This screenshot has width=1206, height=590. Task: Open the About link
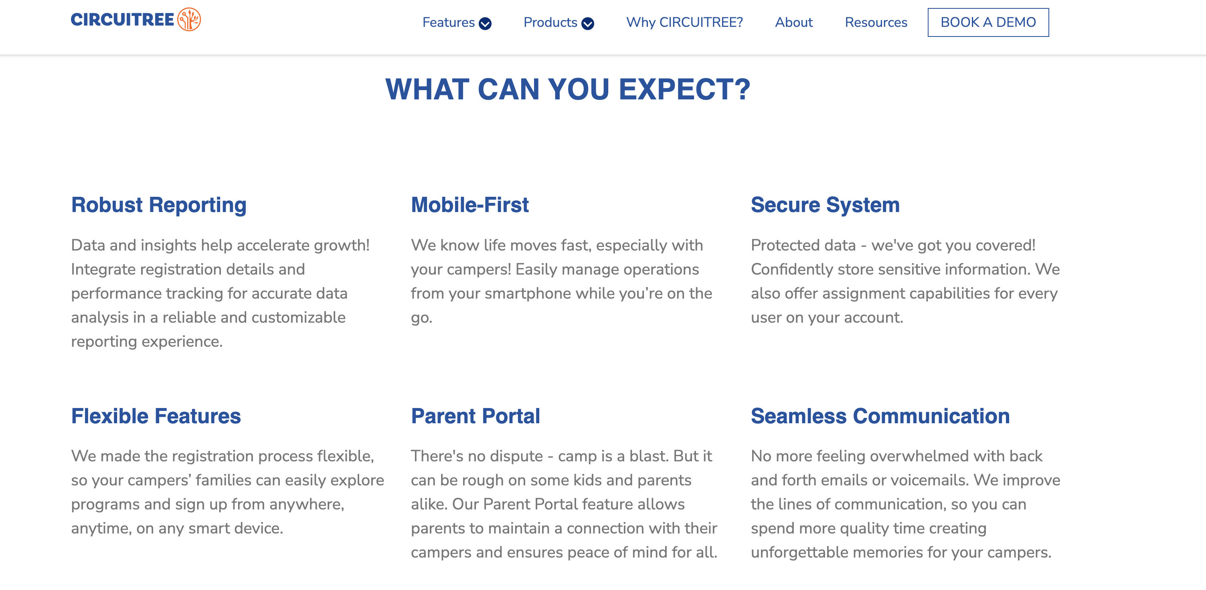[793, 22]
